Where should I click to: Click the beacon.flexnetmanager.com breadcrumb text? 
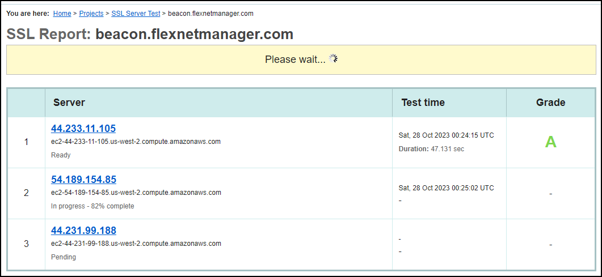pyautogui.click(x=211, y=14)
